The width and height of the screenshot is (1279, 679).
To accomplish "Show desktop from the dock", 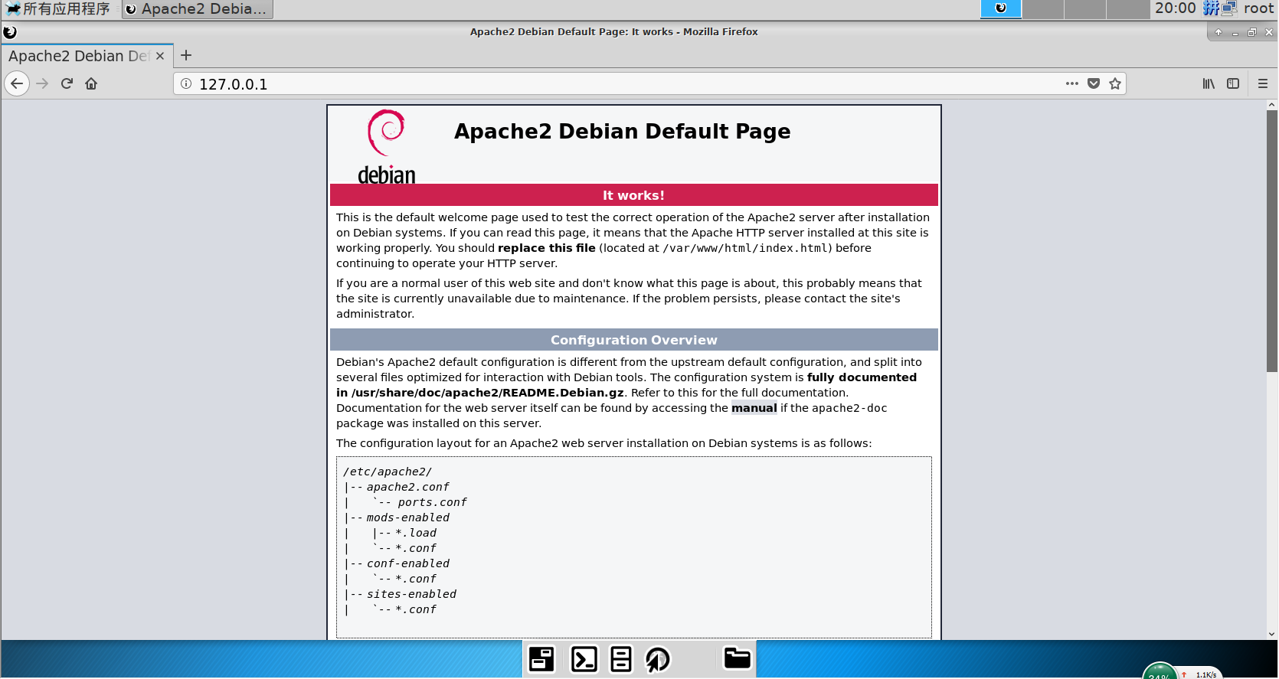I will click(x=541, y=659).
